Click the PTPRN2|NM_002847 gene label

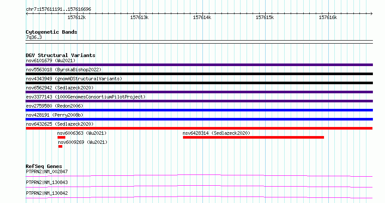[x=47, y=171]
